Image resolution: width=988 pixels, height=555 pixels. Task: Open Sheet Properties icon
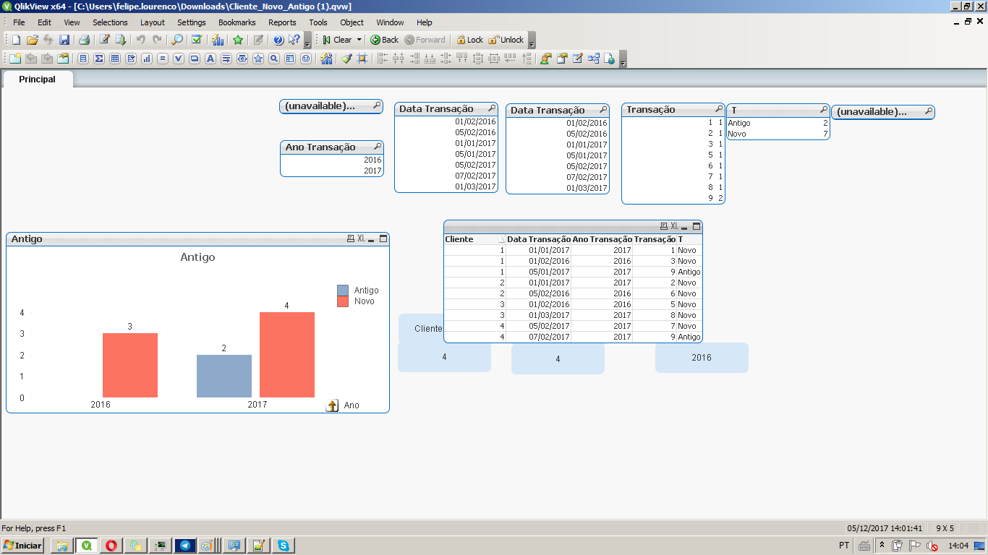coord(63,59)
